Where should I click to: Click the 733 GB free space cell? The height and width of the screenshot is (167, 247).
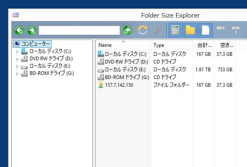(x=225, y=70)
